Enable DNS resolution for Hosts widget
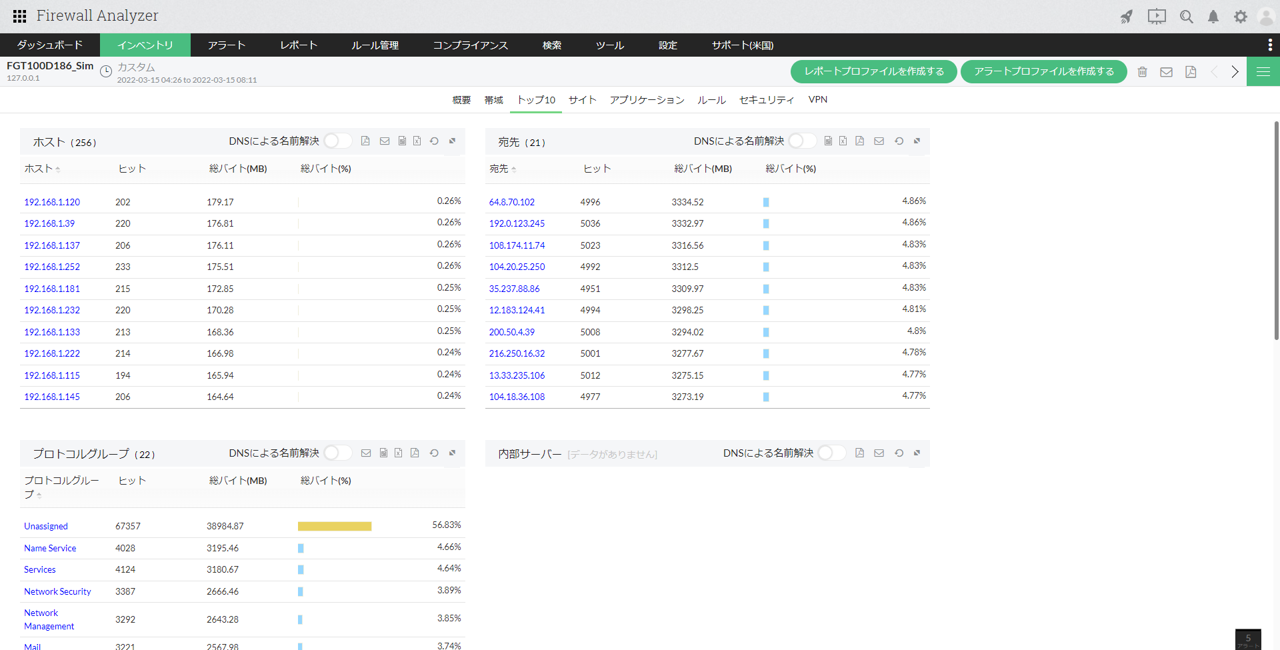 point(337,141)
